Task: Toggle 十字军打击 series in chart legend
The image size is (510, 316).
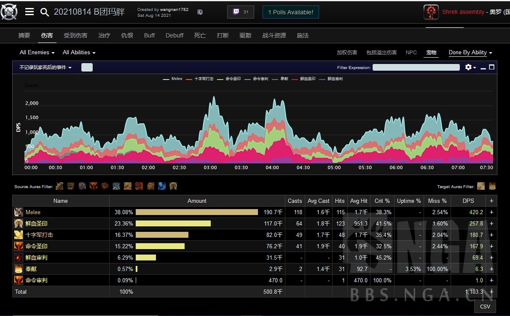Action: pos(200,79)
